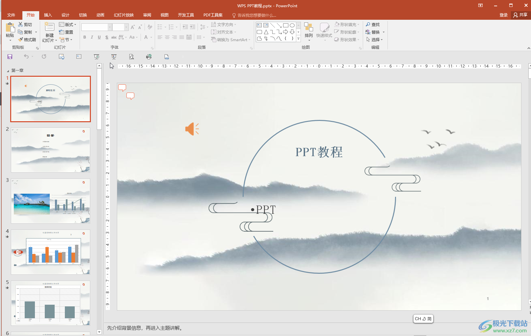Open the font size dropdown arrow
The image size is (531, 336).
click(x=126, y=27)
